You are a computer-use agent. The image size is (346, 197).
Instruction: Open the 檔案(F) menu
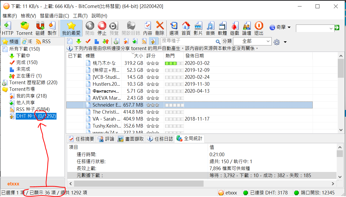(x=10, y=16)
